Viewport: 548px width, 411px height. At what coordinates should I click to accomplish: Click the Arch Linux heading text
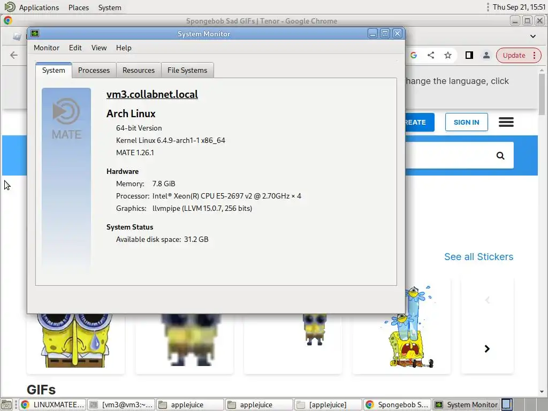131,113
